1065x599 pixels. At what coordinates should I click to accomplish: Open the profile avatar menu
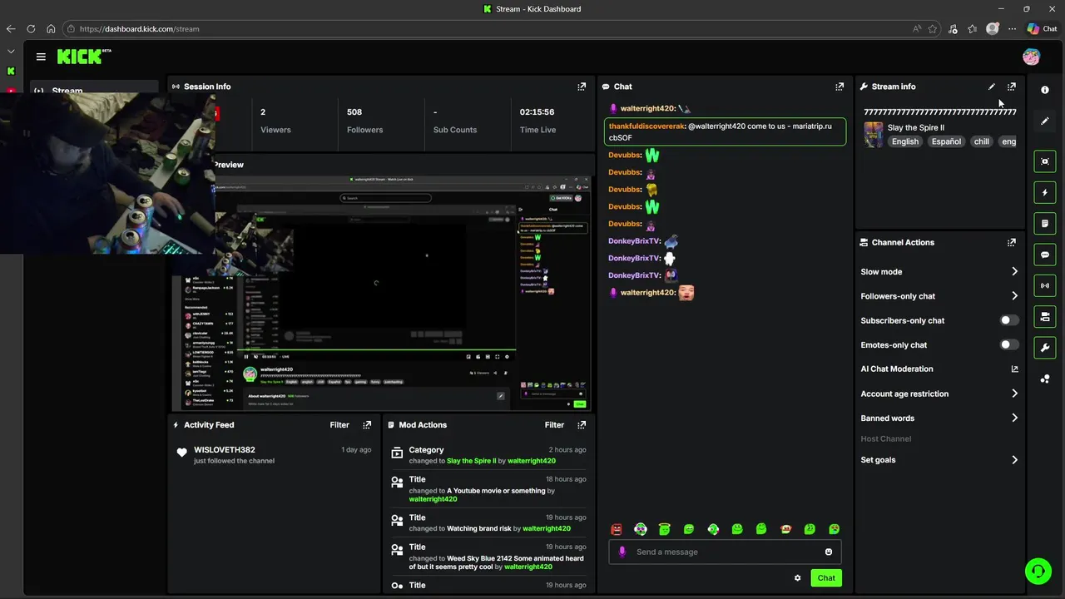tap(1031, 57)
